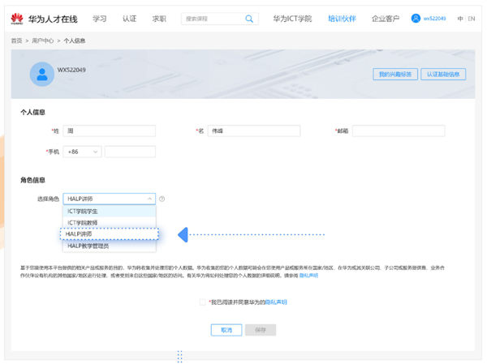487x364 pixels.
Task: Open the 学习 menu
Action: [x=99, y=19]
